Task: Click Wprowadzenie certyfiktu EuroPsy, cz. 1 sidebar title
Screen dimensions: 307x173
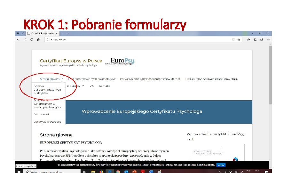Action: [x=215, y=136]
